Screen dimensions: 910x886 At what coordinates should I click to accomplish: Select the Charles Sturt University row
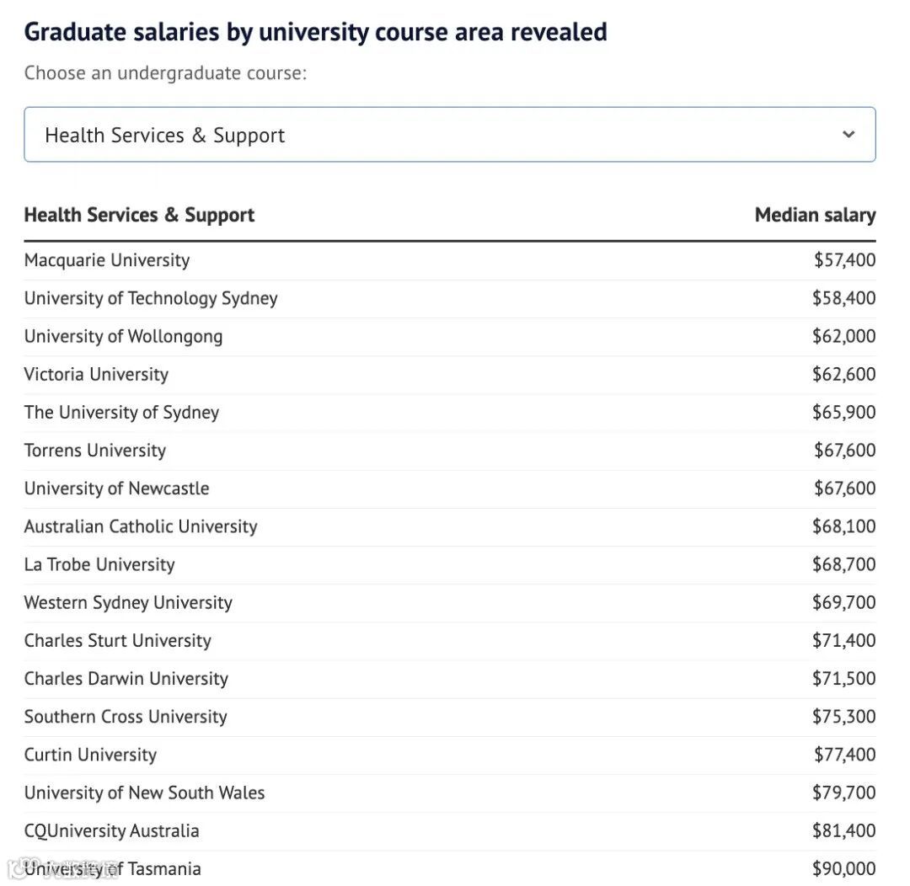point(118,640)
